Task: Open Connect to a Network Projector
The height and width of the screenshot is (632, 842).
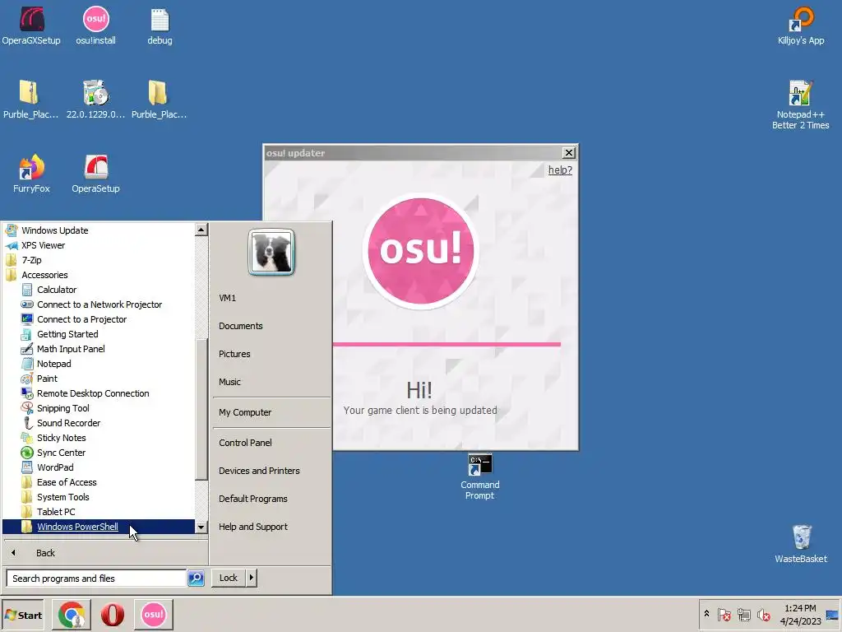Action: pos(99,304)
